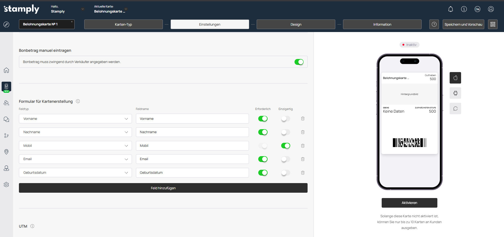Switch preview to Apple wallet view
This screenshot has height=237, width=504.
pyautogui.click(x=455, y=78)
